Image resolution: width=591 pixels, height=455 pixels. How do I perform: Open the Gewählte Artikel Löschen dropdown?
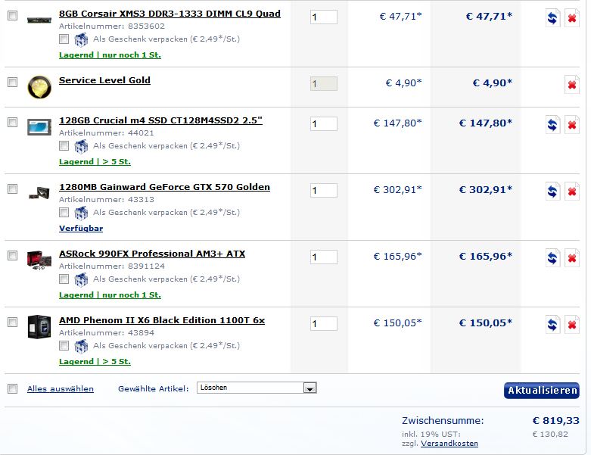tap(257, 388)
